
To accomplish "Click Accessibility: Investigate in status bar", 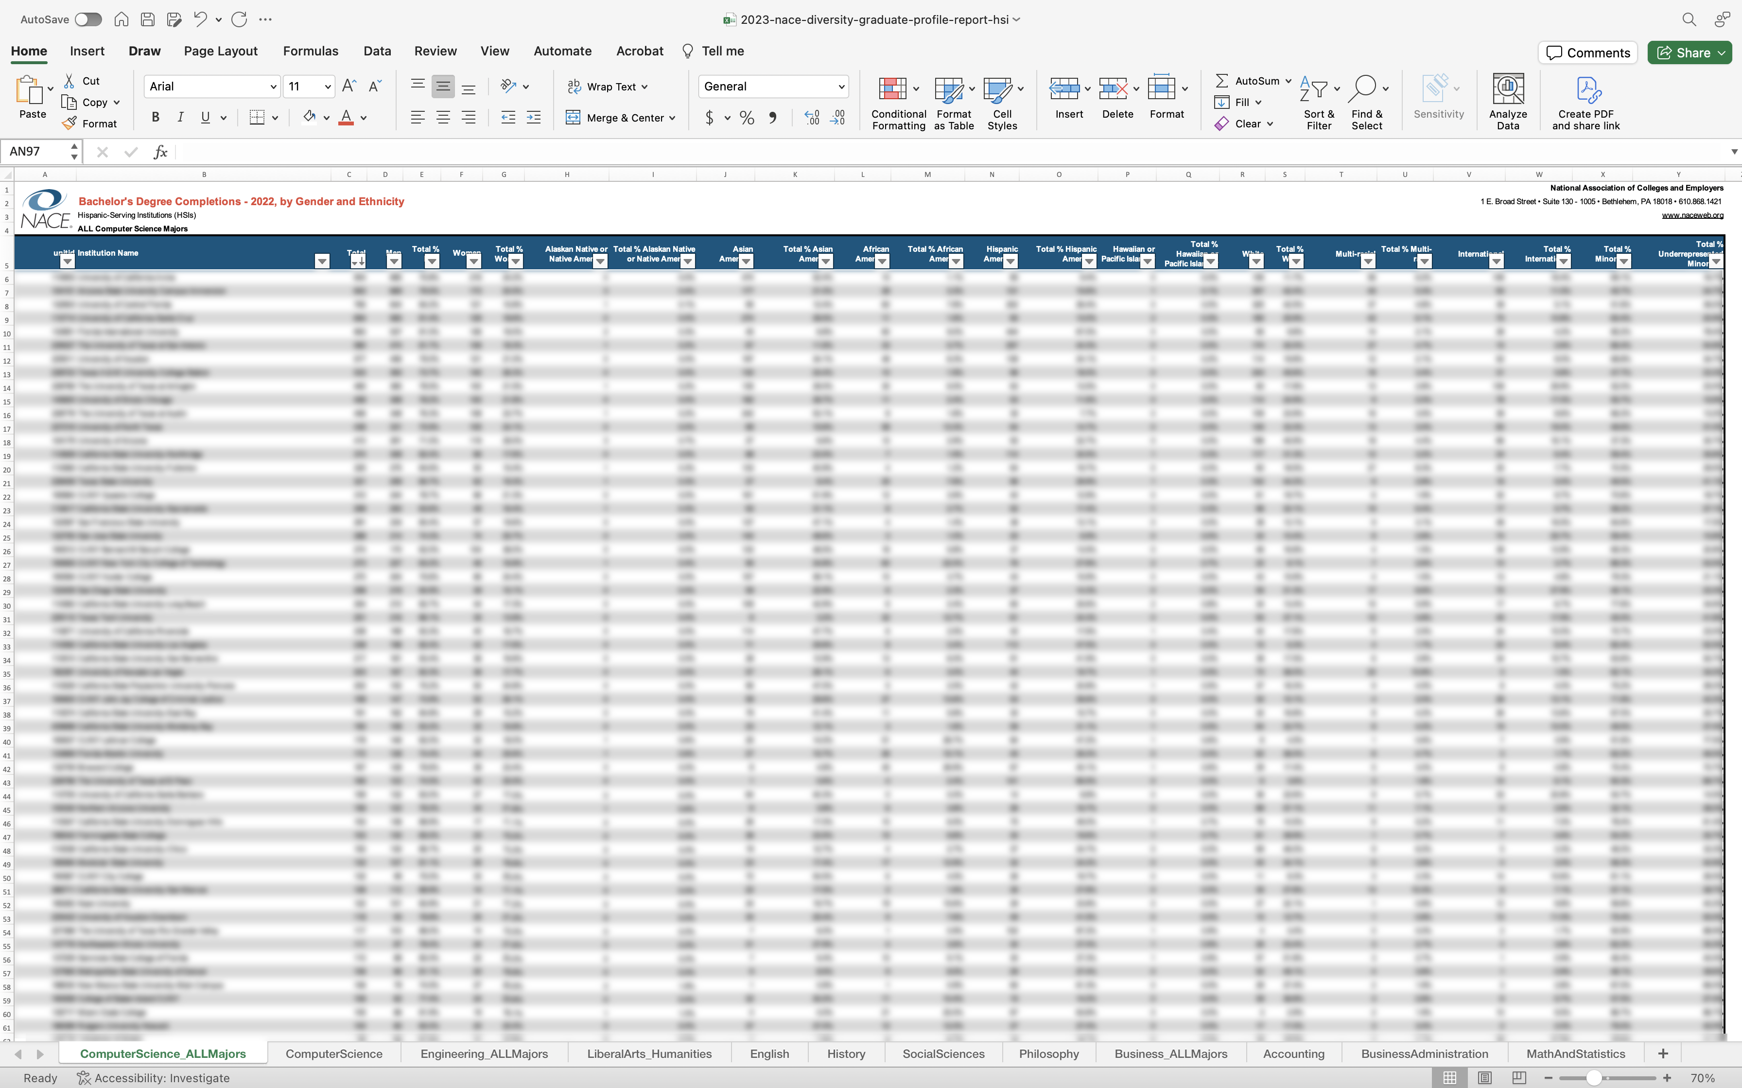I will 153,1078.
